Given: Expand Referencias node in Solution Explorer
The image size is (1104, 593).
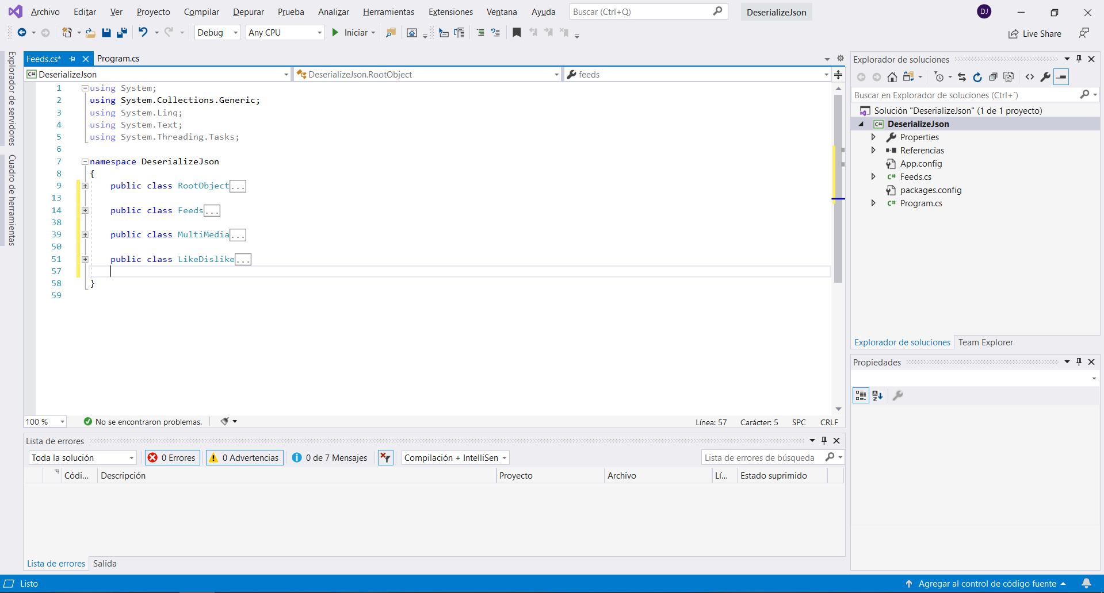Looking at the screenshot, I should 873,151.
